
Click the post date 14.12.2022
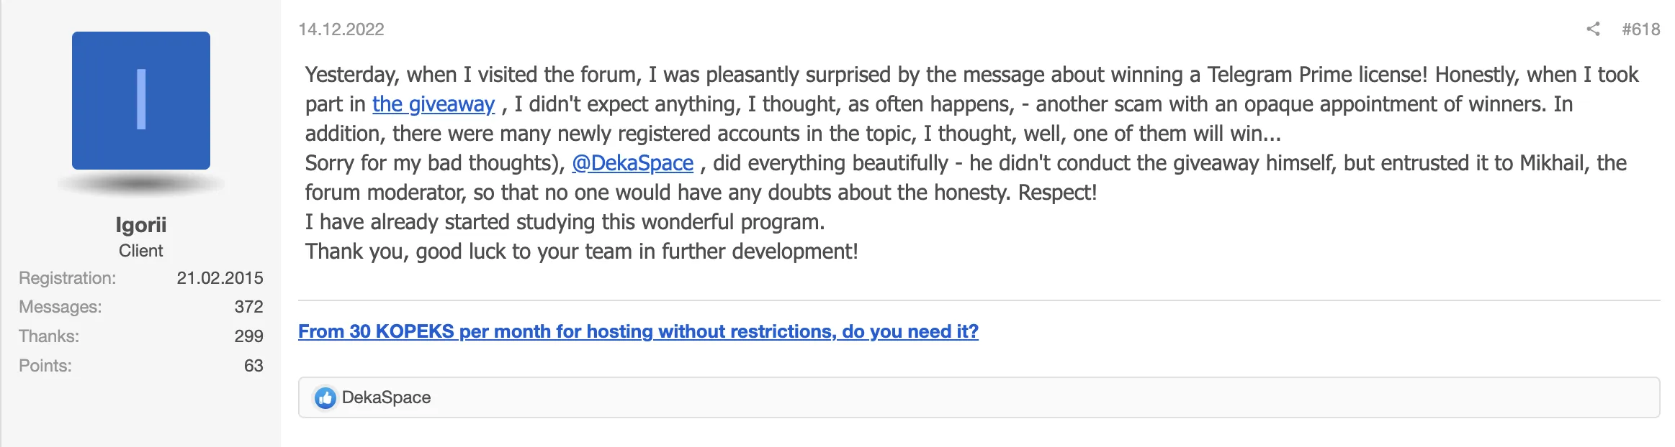click(x=341, y=29)
